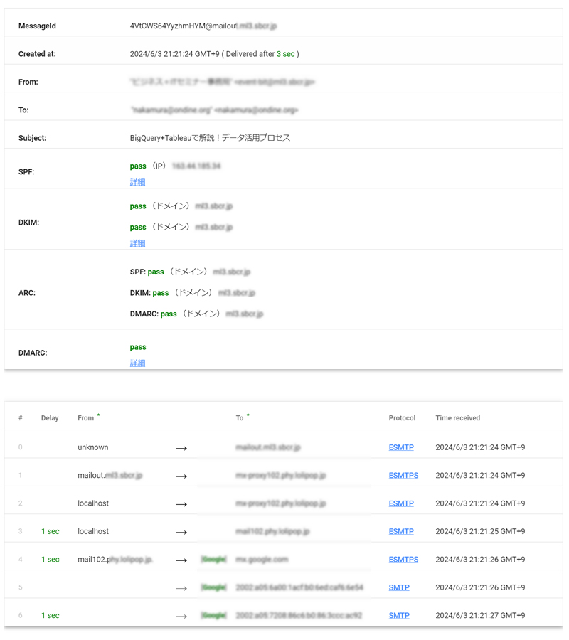Click the ESMTP protocol link in row 0
The width and height of the screenshot is (569, 640).
(x=401, y=447)
